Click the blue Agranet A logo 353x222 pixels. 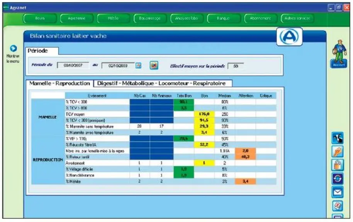pos(289,37)
